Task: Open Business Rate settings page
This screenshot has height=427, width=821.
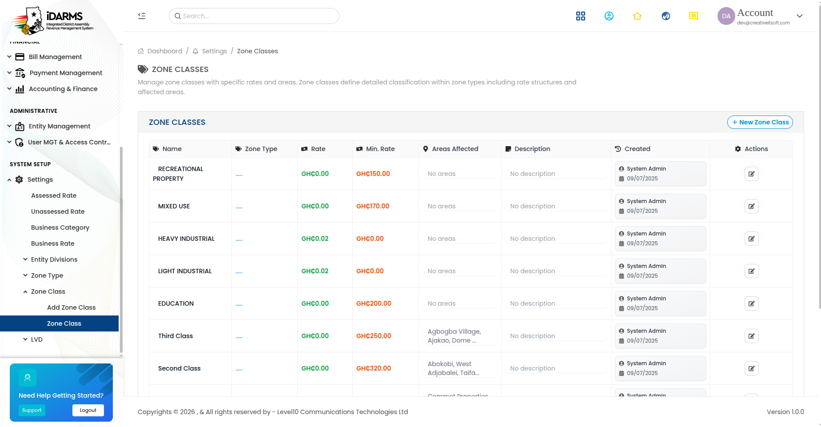Action: point(52,243)
